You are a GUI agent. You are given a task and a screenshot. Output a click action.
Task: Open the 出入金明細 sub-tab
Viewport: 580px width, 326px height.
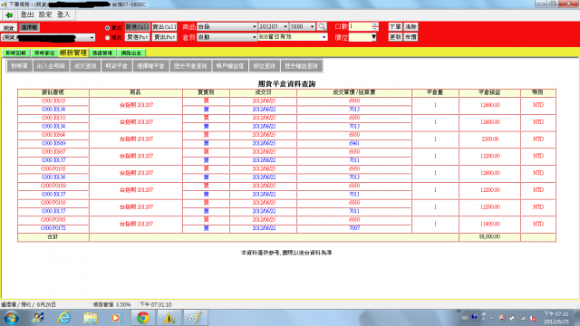[x=51, y=66]
